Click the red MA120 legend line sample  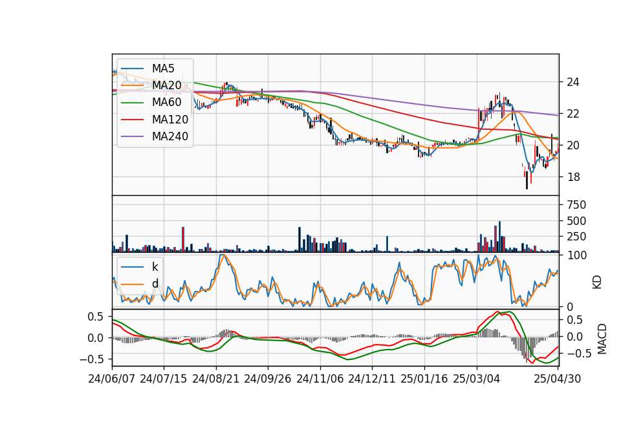coord(132,120)
